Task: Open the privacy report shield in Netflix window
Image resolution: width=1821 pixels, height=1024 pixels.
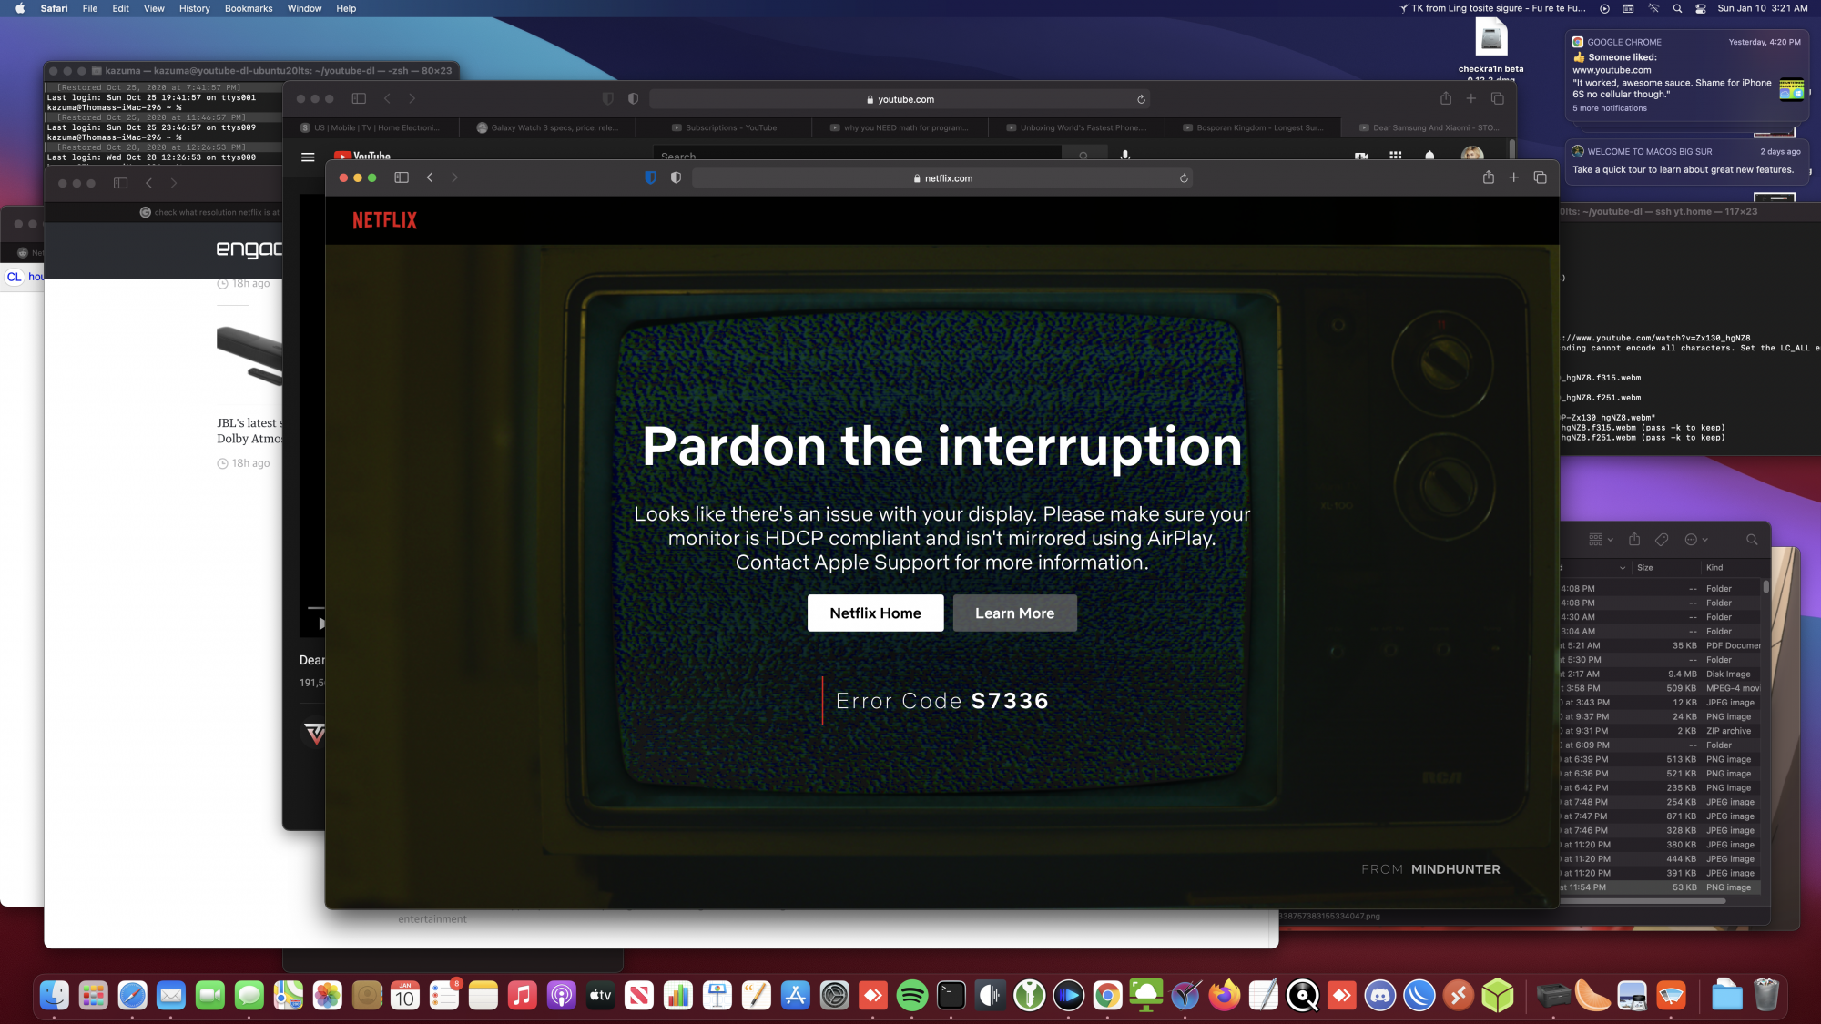Action: (676, 177)
